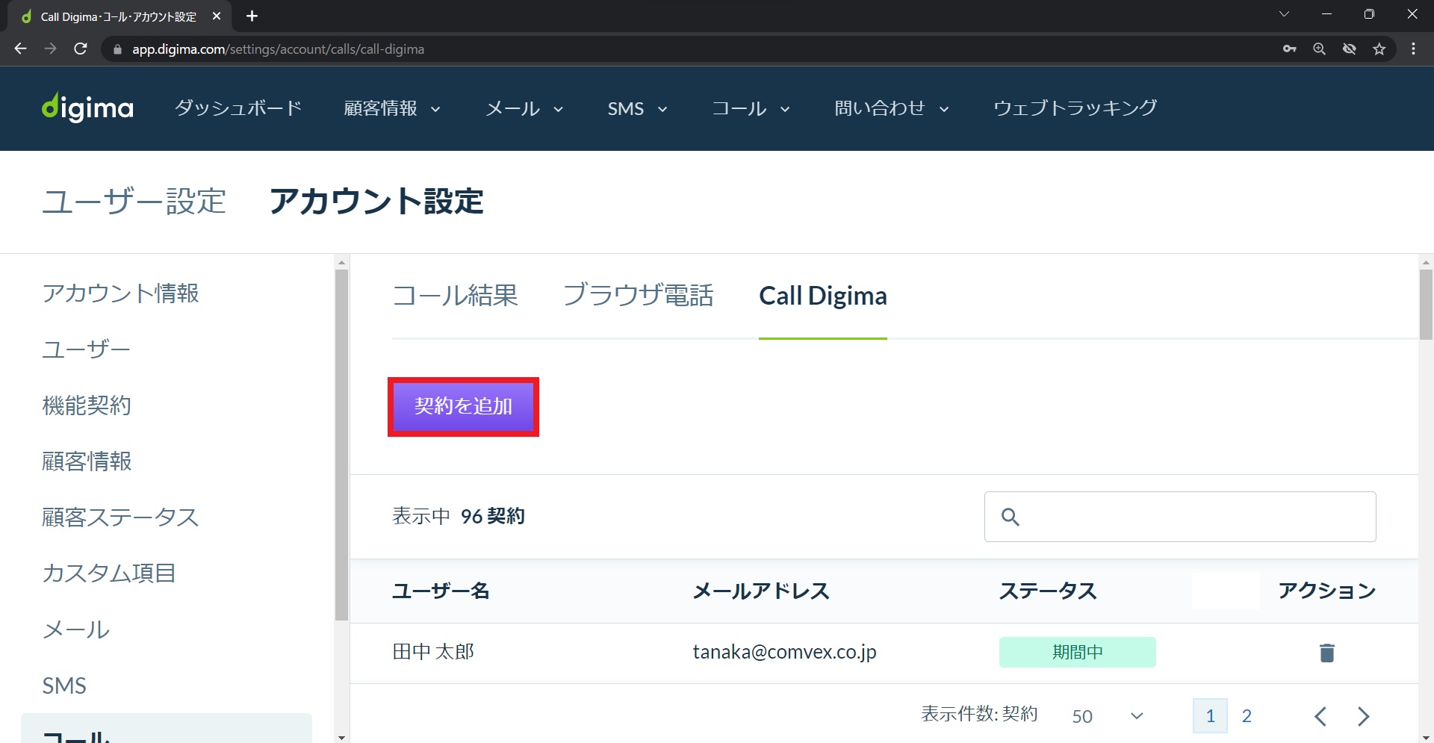Open SMS in the sidebar
The height and width of the screenshot is (743, 1434).
[64, 686]
